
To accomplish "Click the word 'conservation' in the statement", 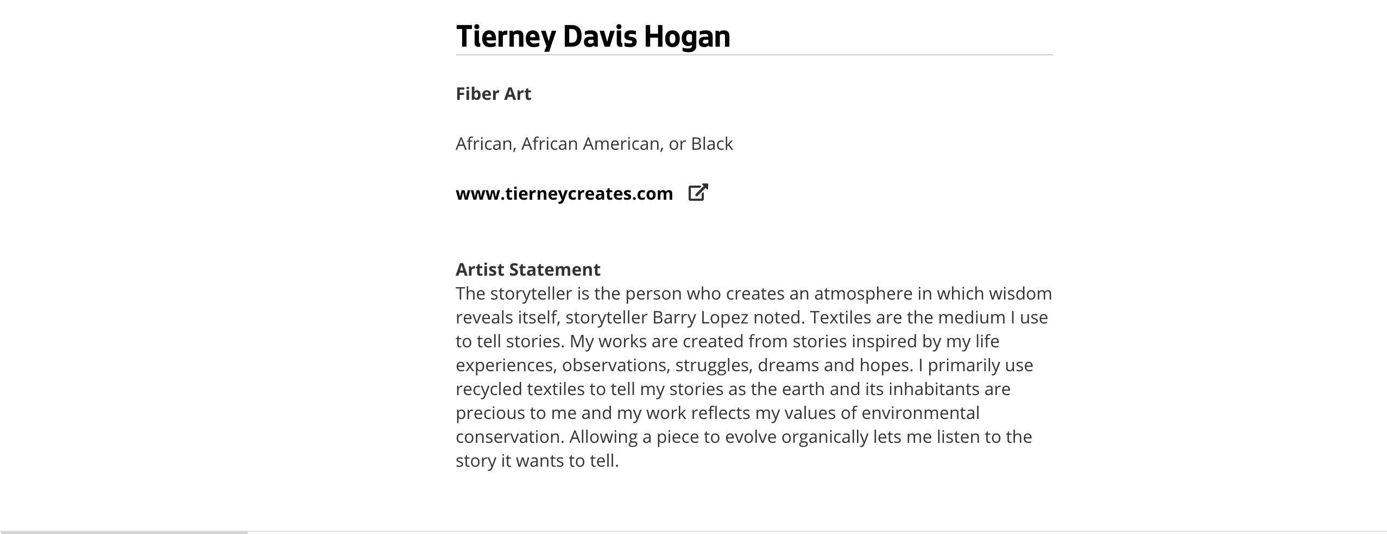I will pyautogui.click(x=509, y=437).
